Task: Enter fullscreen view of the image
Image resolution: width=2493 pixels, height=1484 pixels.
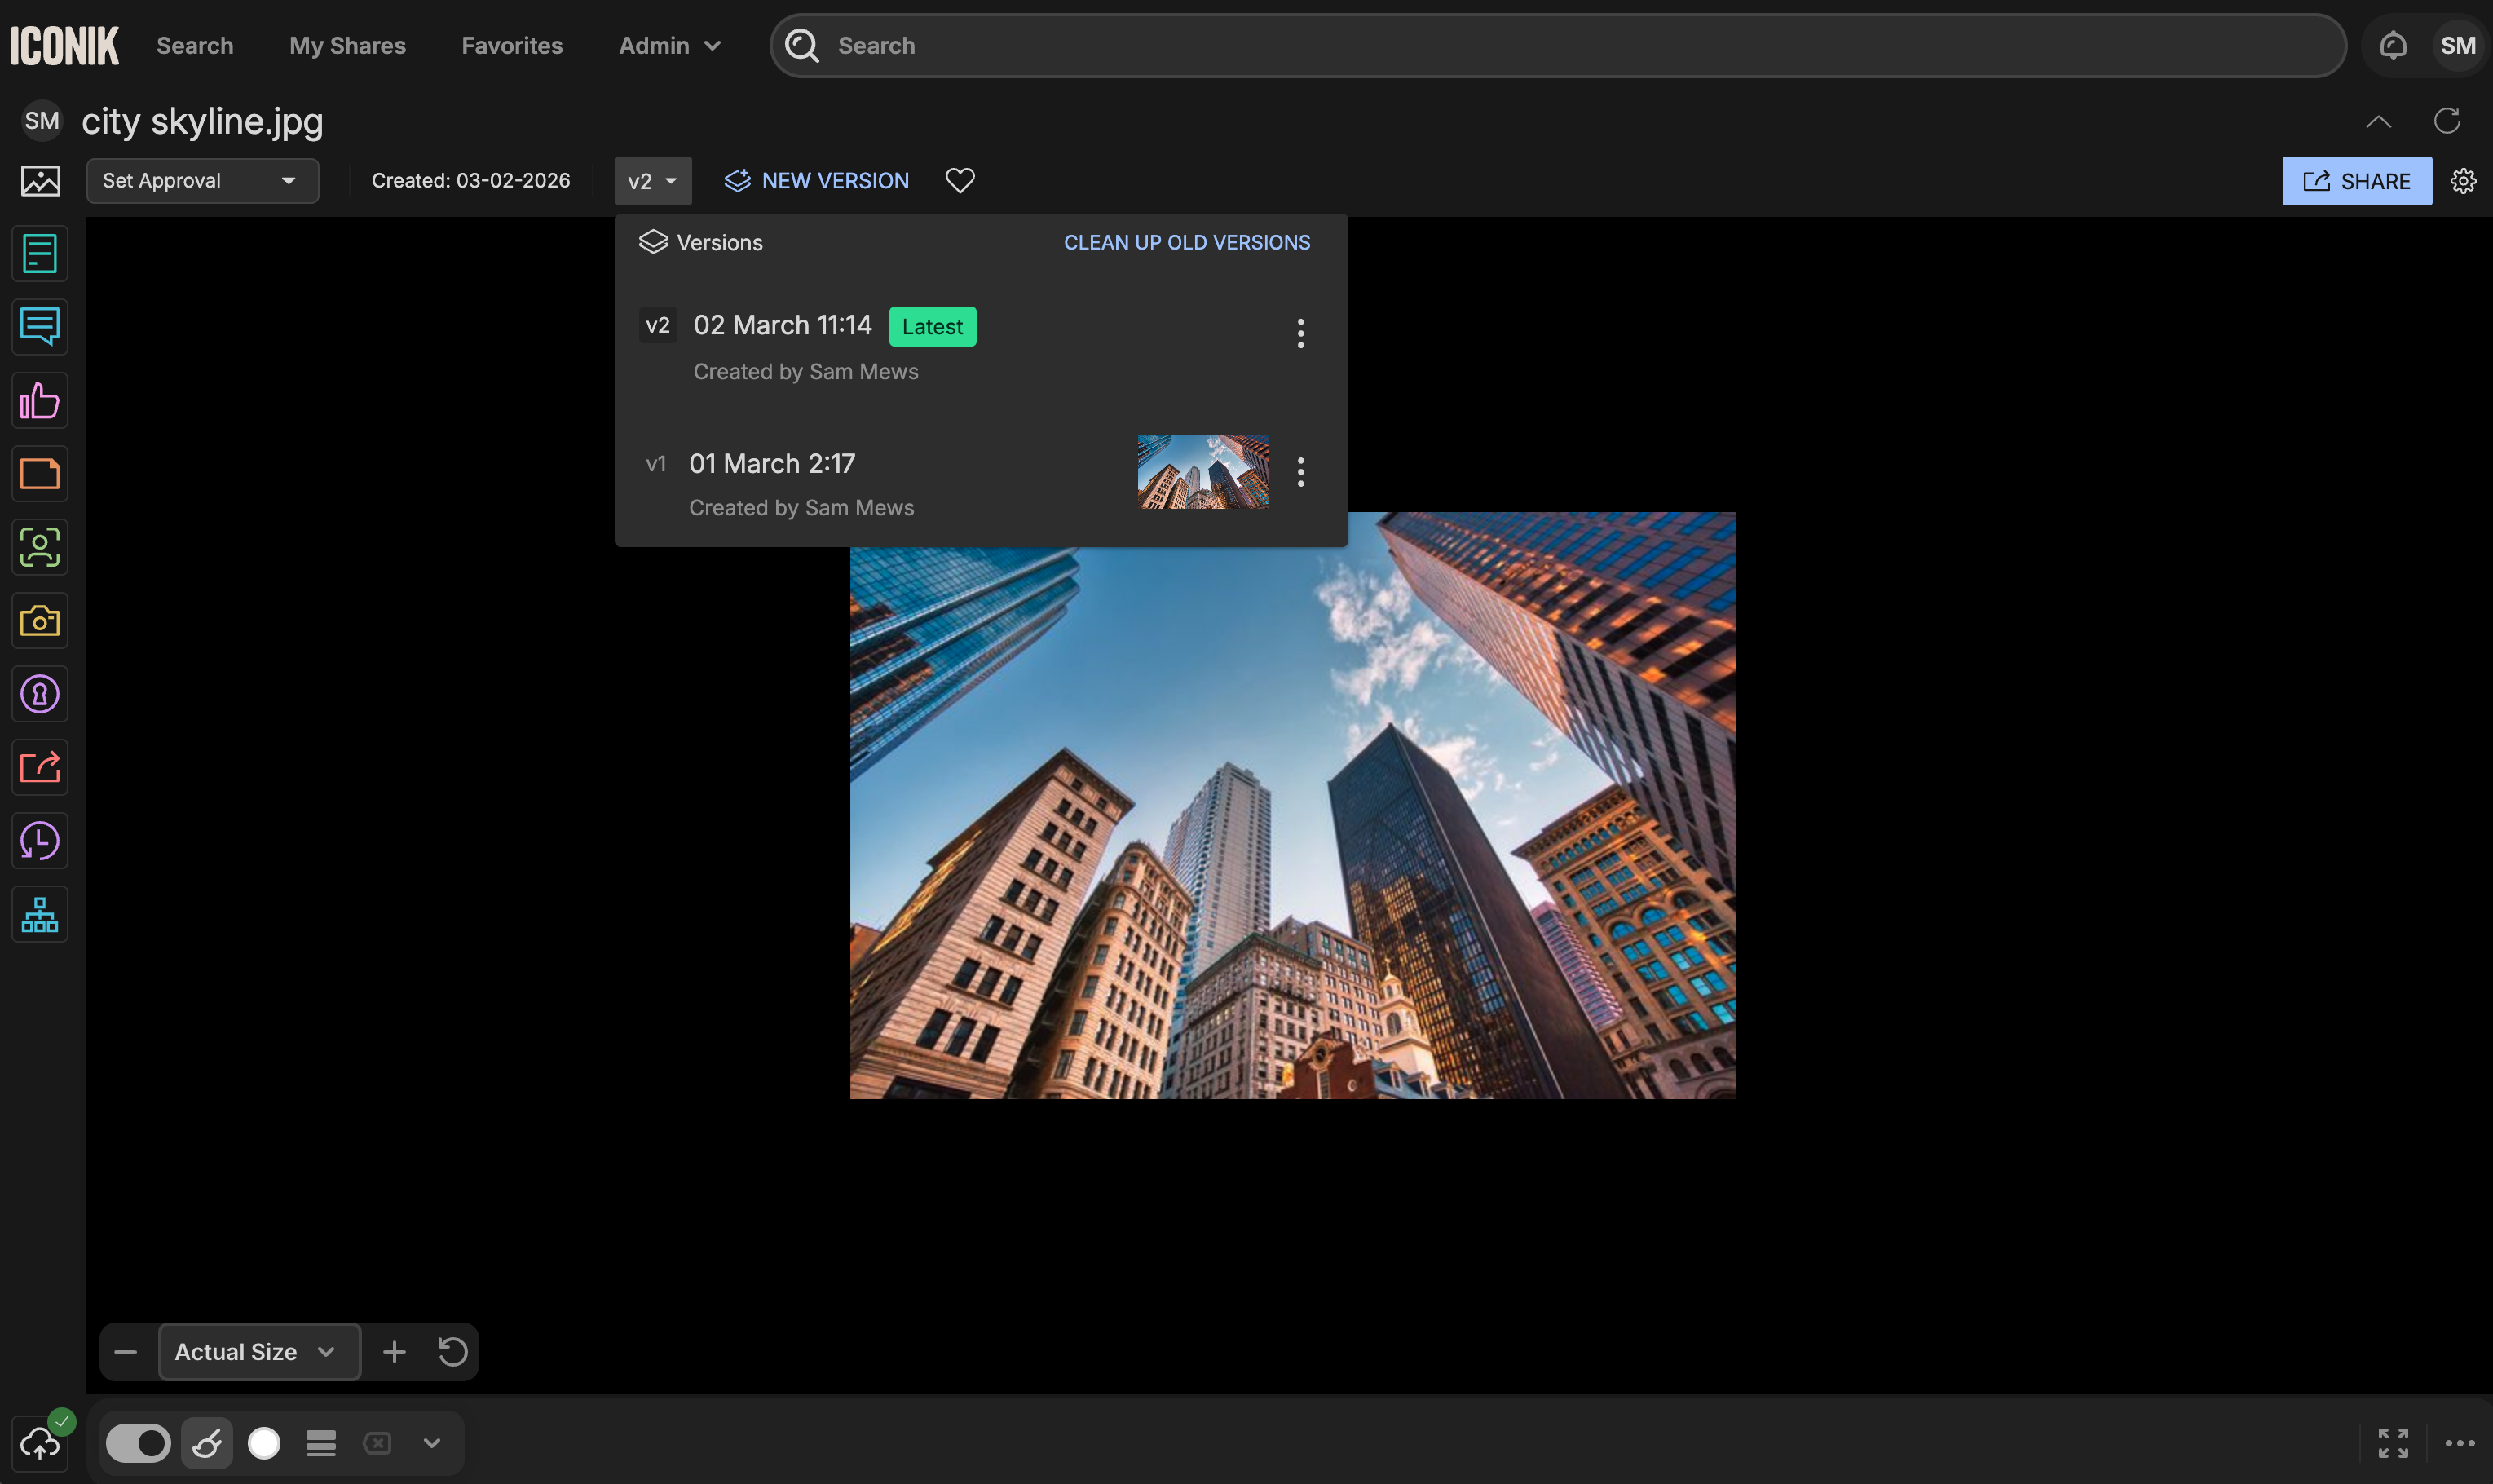Action: point(2392,1443)
